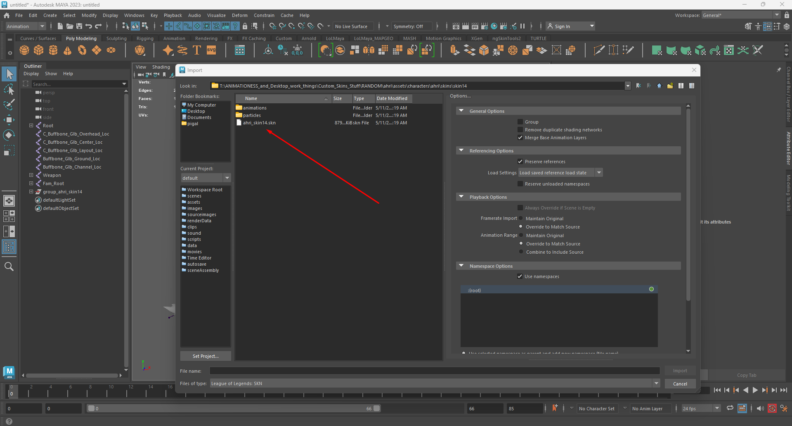Enable the Group checkbox
The height and width of the screenshot is (426, 792).
click(x=520, y=122)
